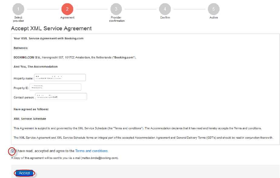Toggle the agreement acceptance checkbox

[x=13, y=151]
